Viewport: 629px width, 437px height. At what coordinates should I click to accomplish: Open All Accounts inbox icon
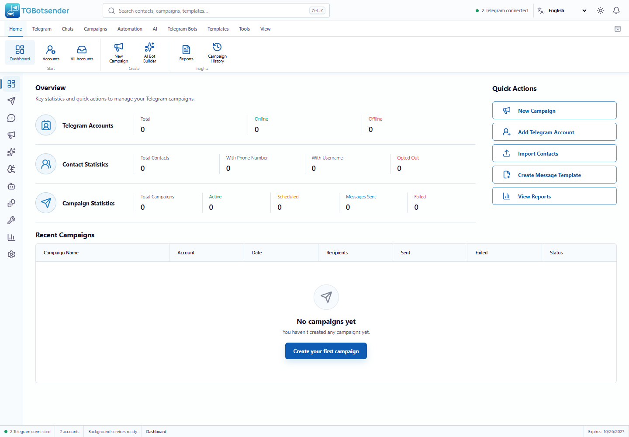point(82,52)
